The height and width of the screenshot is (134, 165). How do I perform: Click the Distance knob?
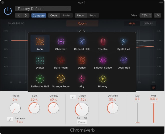click(x=113, y=108)
